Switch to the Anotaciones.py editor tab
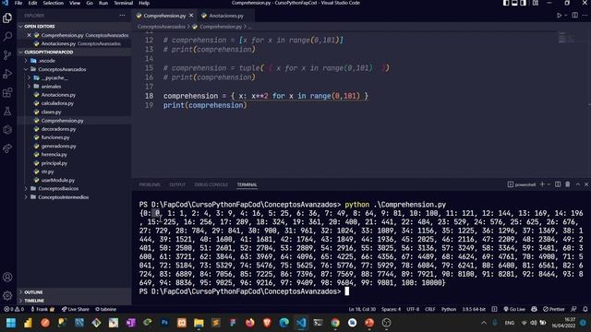The width and height of the screenshot is (591, 332). point(226,16)
